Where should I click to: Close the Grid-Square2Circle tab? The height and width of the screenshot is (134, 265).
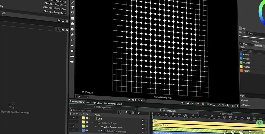pos(197,112)
